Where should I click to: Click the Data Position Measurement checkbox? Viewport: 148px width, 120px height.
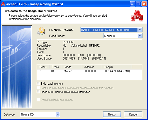38,100
